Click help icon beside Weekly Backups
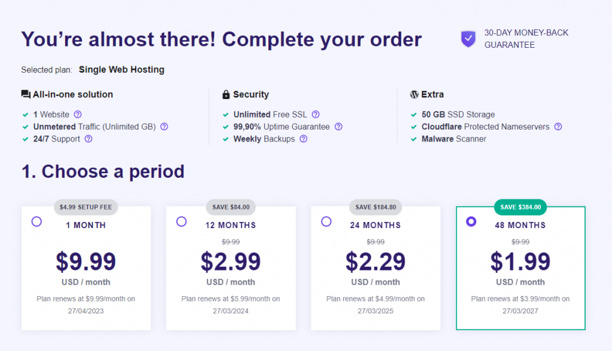Viewport: 612px width, 351px height. point(304,139)
